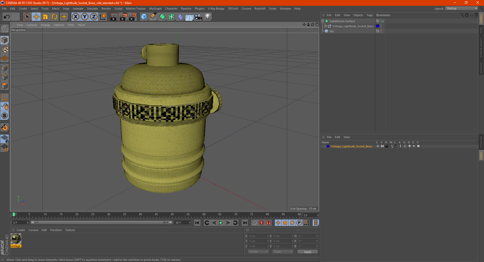Toggle Snap S icon in left palette

point(5,116)
